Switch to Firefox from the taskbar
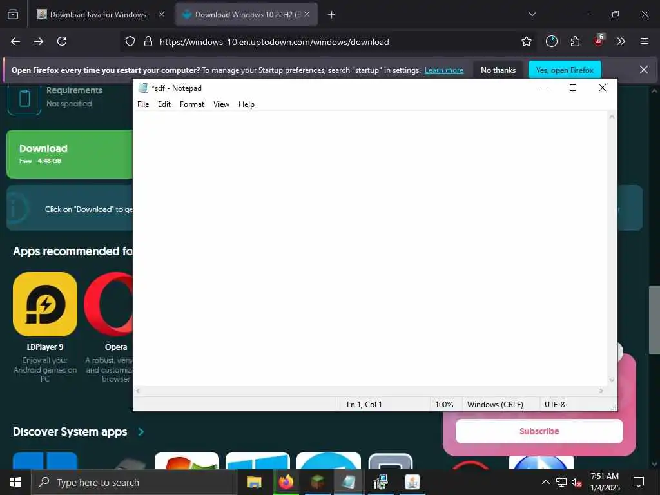This screenshot has width=660, height=495. (286, 482)
